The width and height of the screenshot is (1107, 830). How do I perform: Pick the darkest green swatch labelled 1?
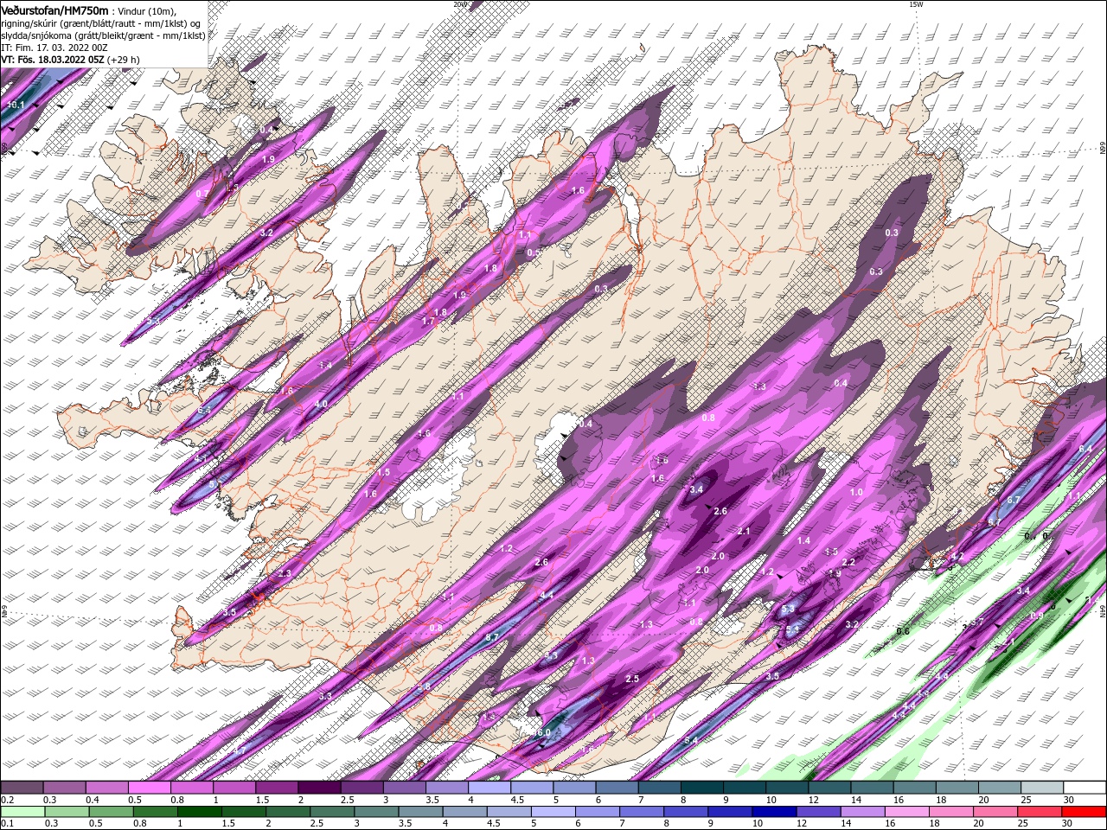[199, 811]
